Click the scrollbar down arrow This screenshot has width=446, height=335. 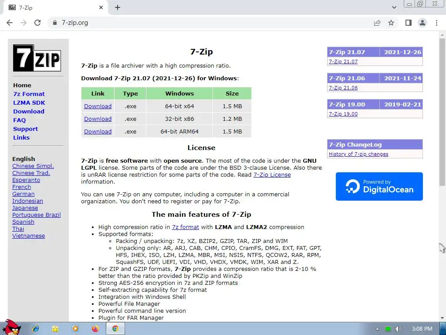coord(443,318)
